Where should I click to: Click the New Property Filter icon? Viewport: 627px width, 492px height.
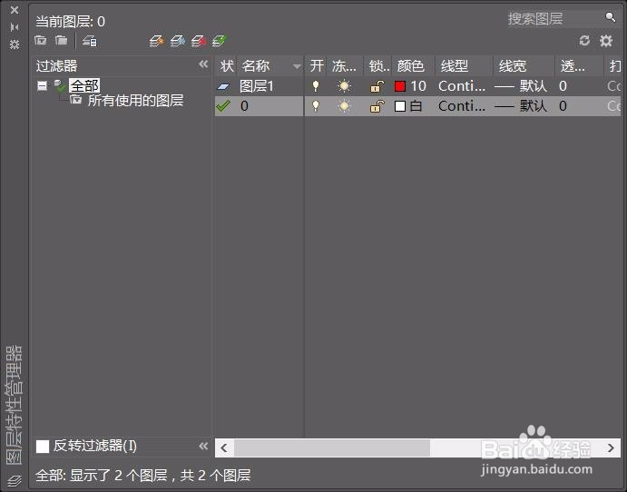pos(41,41)
